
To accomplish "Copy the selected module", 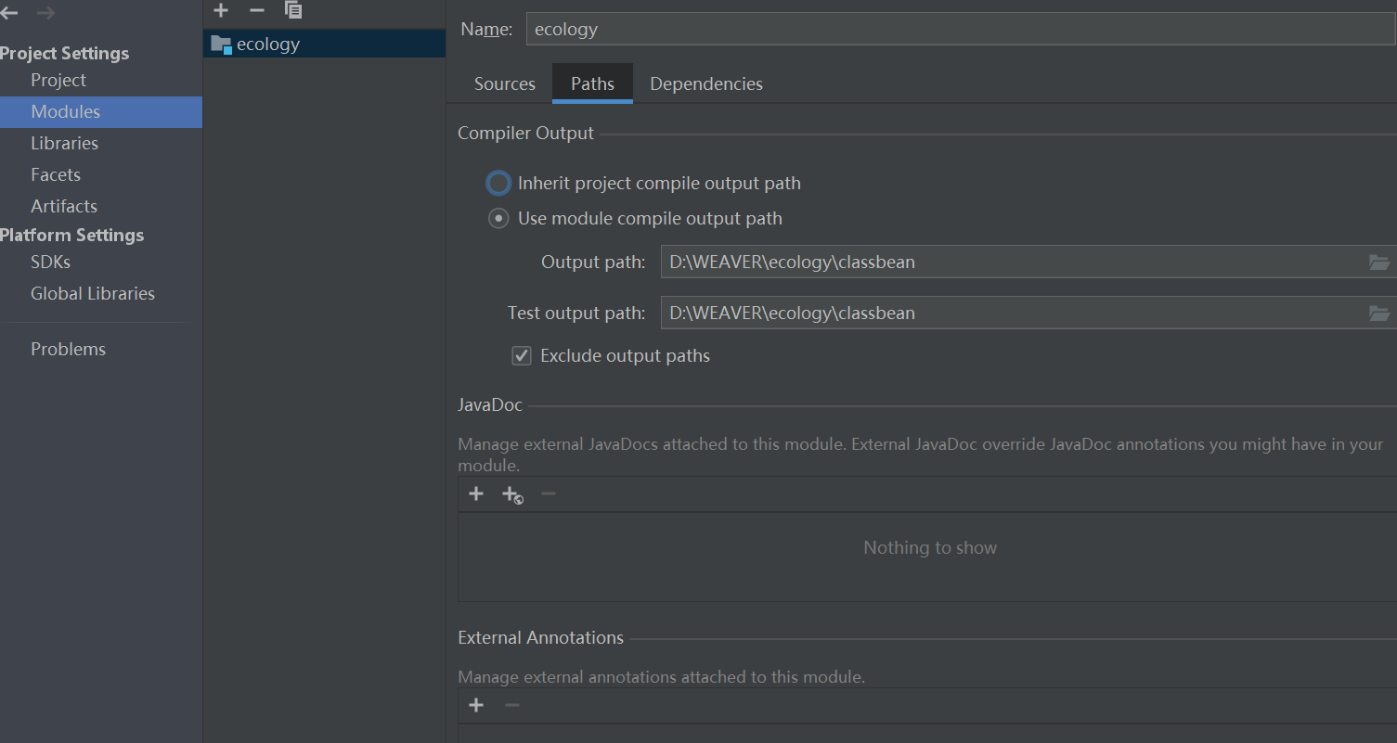I will pos(293,10).
